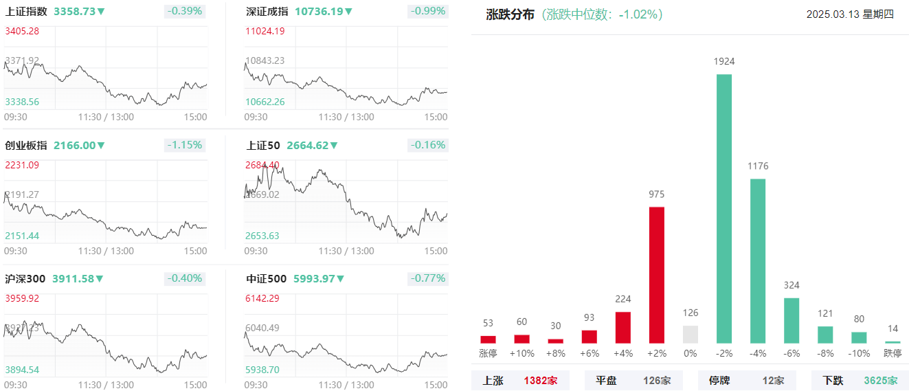The width and height of the screenshot is (909, 391).
Task: Click the down arrow beside 深证成指 10736.19
Action: tap(348, 12)
